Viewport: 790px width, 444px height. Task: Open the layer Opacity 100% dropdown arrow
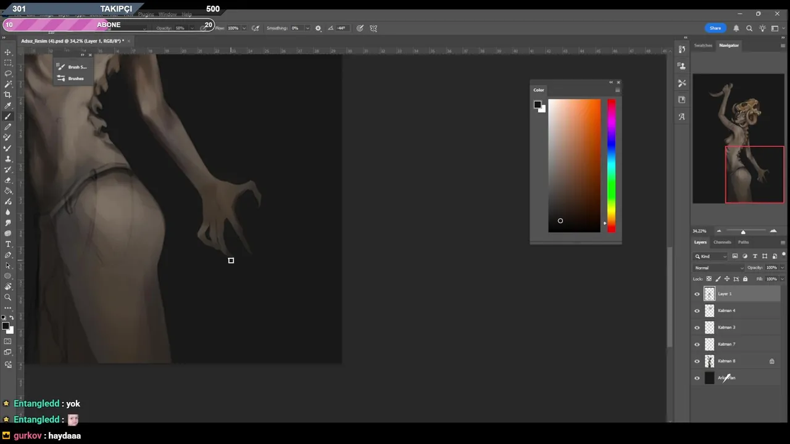pos(782,268)
